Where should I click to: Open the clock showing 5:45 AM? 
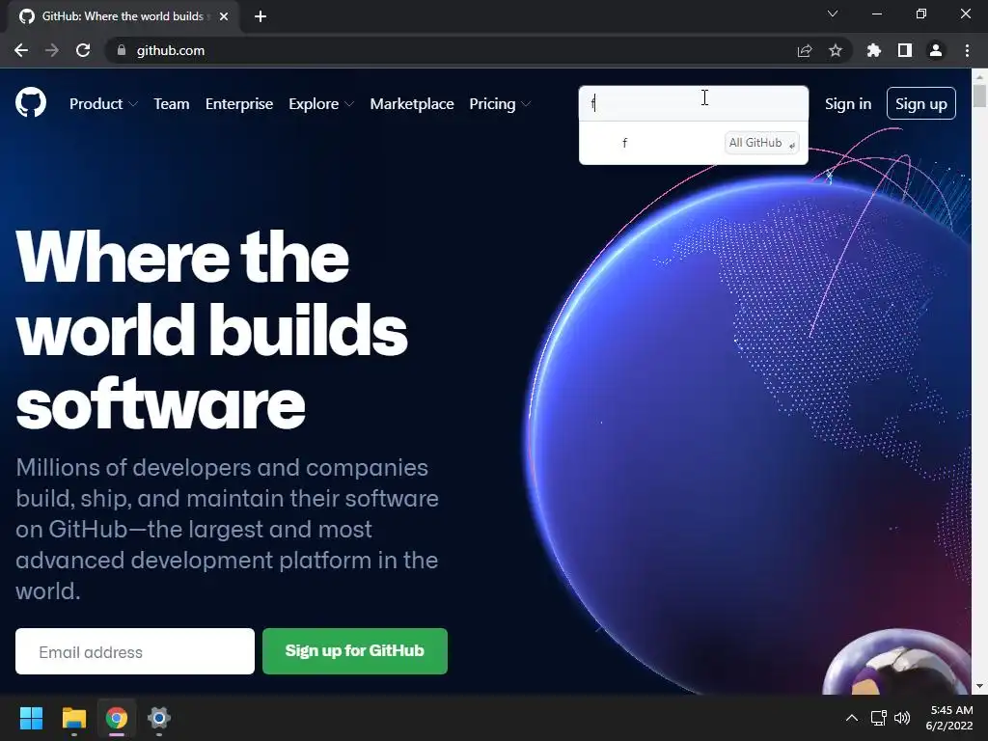(x=949, y=718)
